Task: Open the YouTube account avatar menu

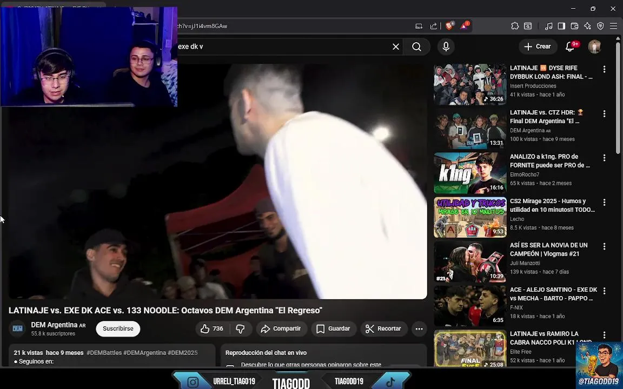Action: 594,46
